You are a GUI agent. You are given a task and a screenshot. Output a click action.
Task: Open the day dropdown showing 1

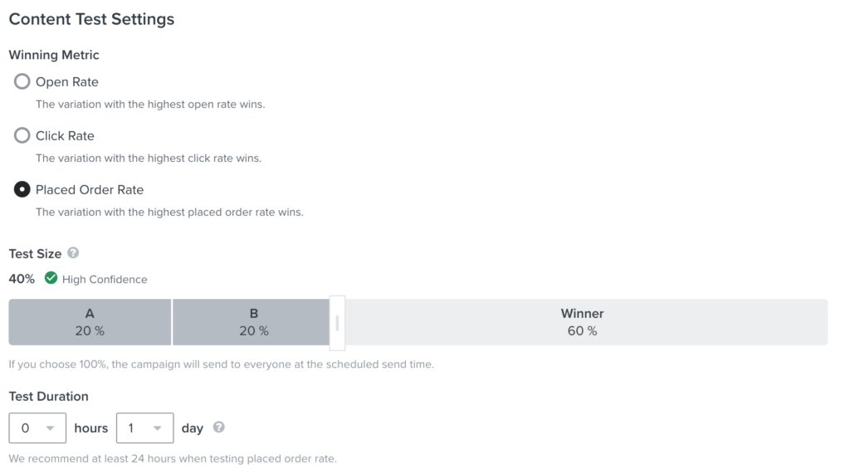pyautogui.click(x=144, y=427)
